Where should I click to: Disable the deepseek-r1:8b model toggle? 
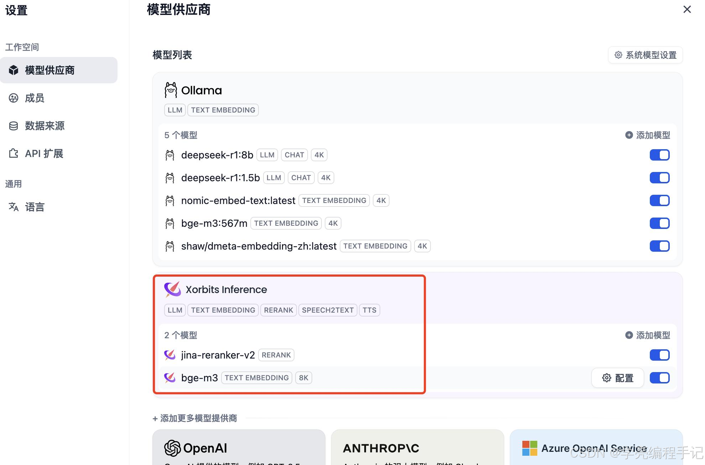tap(660, 155)
